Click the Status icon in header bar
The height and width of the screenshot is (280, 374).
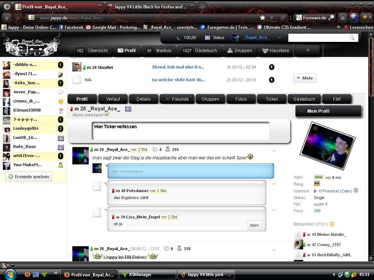[208, 38]
